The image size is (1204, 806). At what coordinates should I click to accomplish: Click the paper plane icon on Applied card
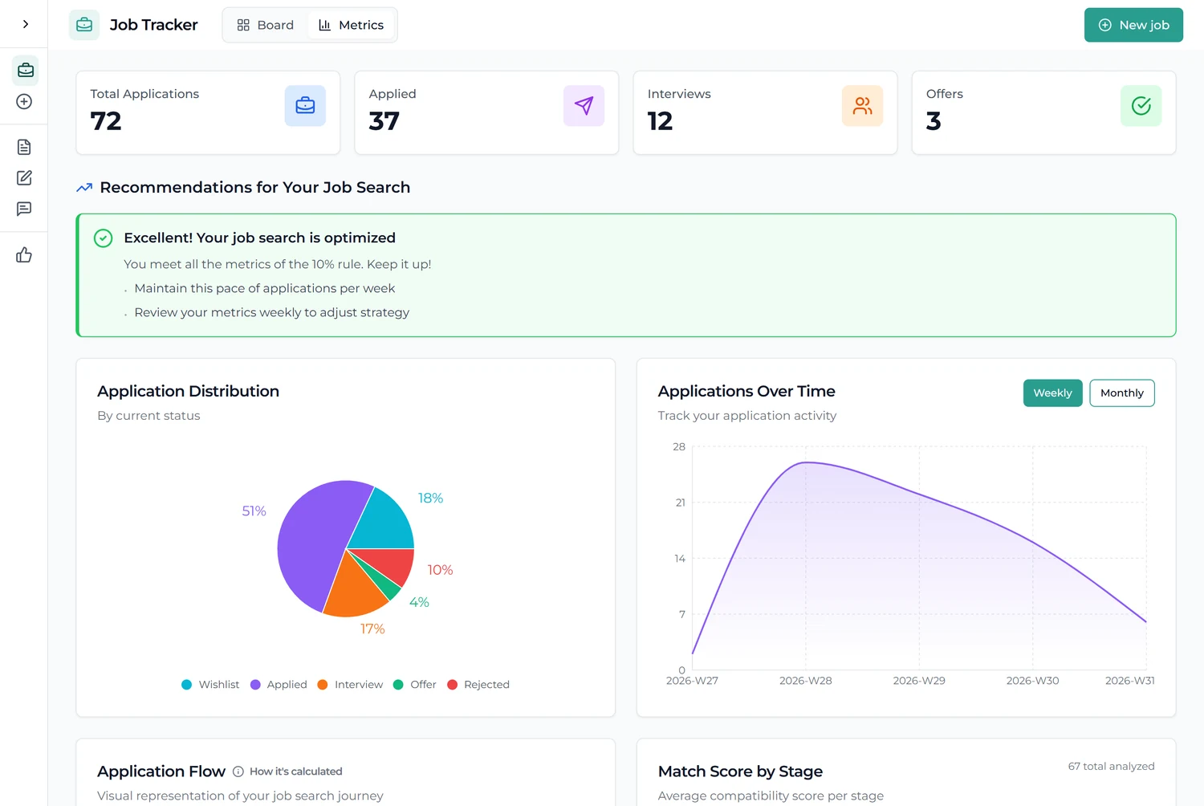(584, 106)
